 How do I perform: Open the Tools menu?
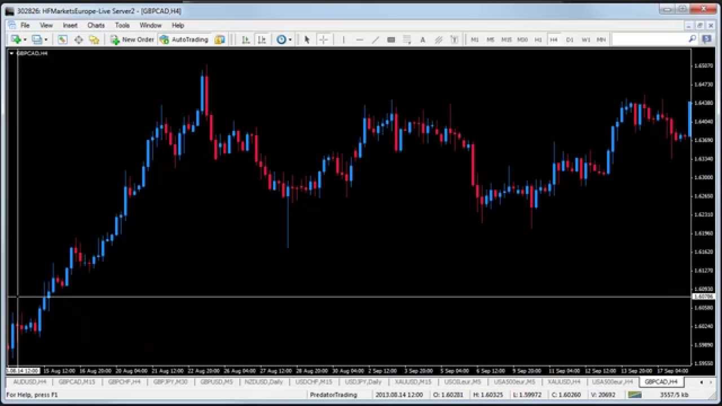coord(122,25)
